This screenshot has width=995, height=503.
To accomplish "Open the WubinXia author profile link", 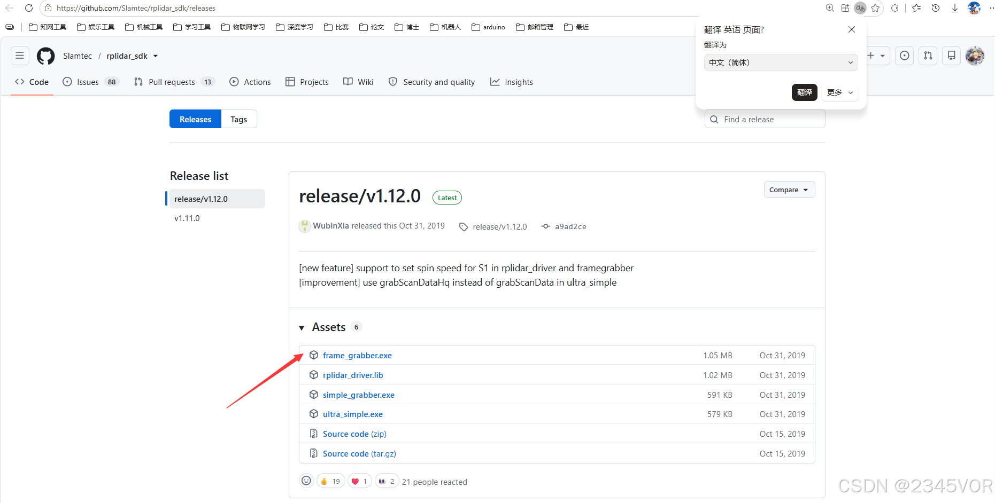I will (331, 226).
